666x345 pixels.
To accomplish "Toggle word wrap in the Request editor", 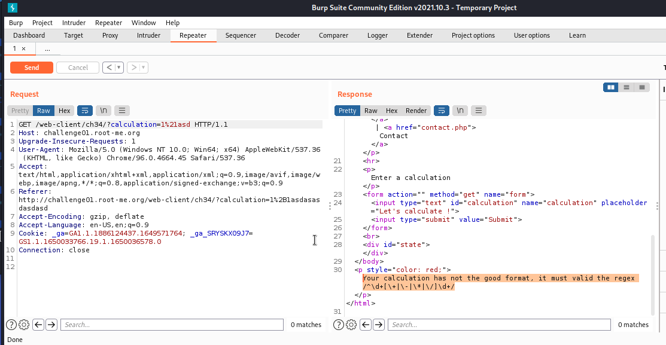I will tap(85, 111).
